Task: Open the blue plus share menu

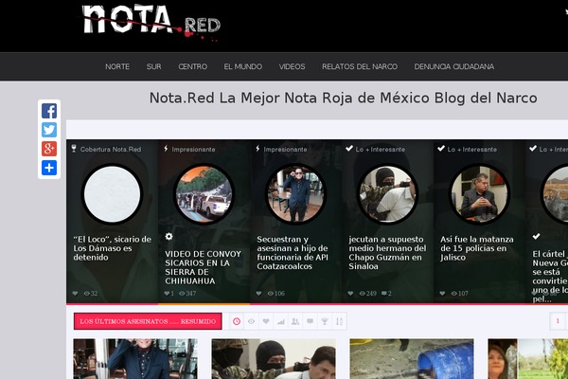Action: coord(49,168)
